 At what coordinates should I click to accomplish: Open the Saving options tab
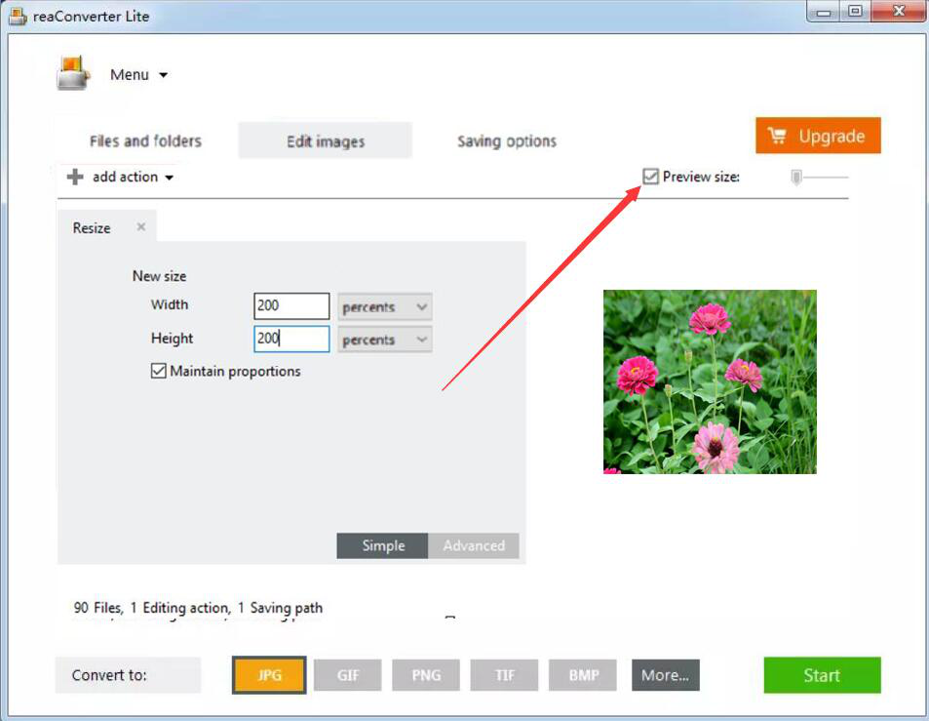(x=507, y=141)
